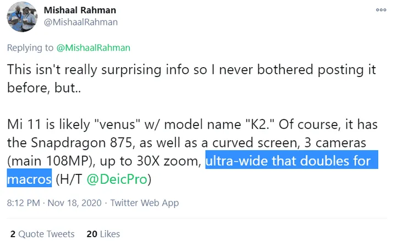Viewport: 396px width, 246px height.
Task: Open @MishaalRahman in the Replying to line
Action: click(93, 47)
